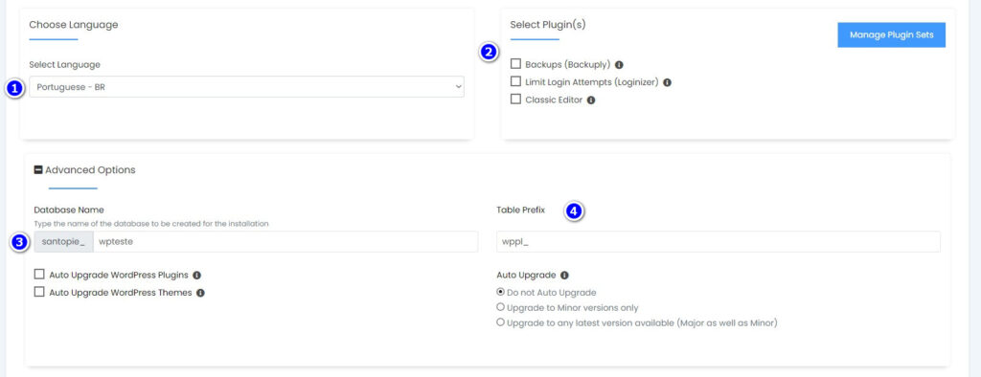Select the Do not Auto Upgrade radio option
Screen dimensions: 981x377
(500, 292)
